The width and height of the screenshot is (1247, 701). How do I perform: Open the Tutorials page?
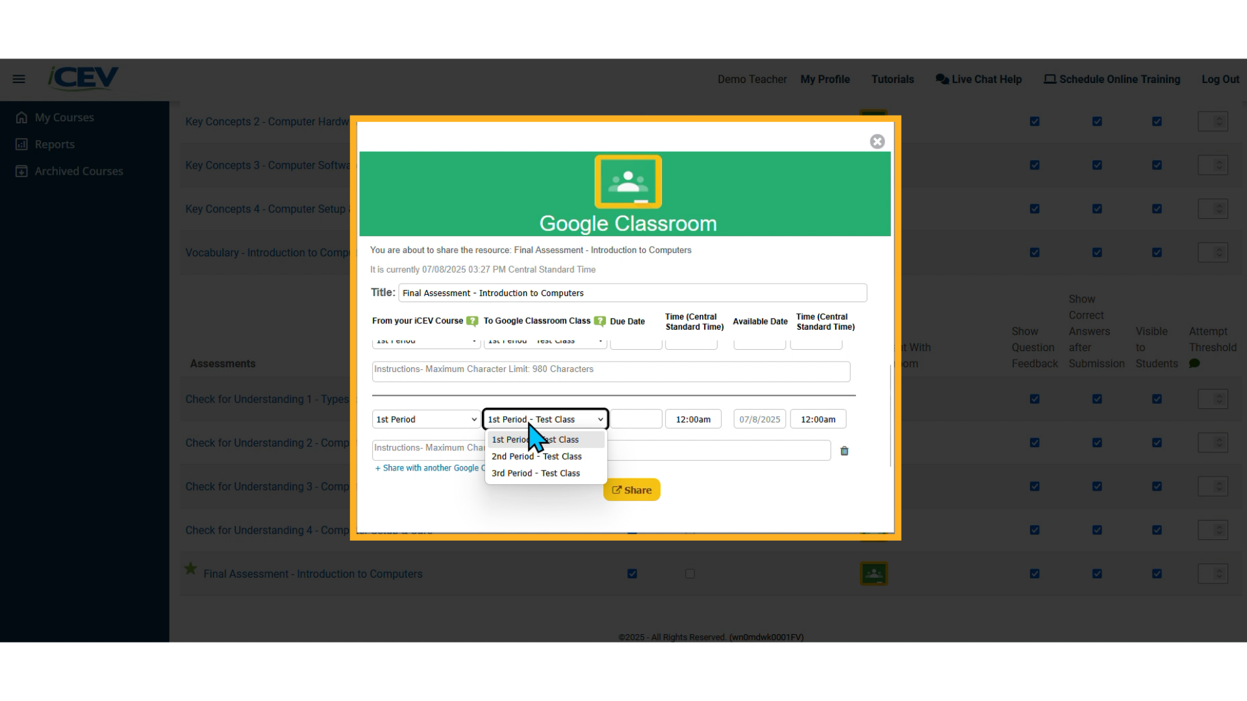[x=892, y=79]
